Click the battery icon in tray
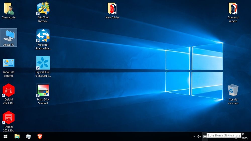This screenshot has width=251, height=141. 205,136
